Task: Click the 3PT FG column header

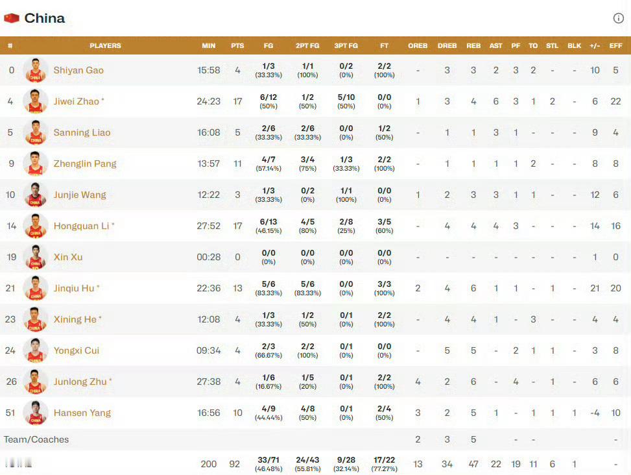Action: [x=346, y=46]
